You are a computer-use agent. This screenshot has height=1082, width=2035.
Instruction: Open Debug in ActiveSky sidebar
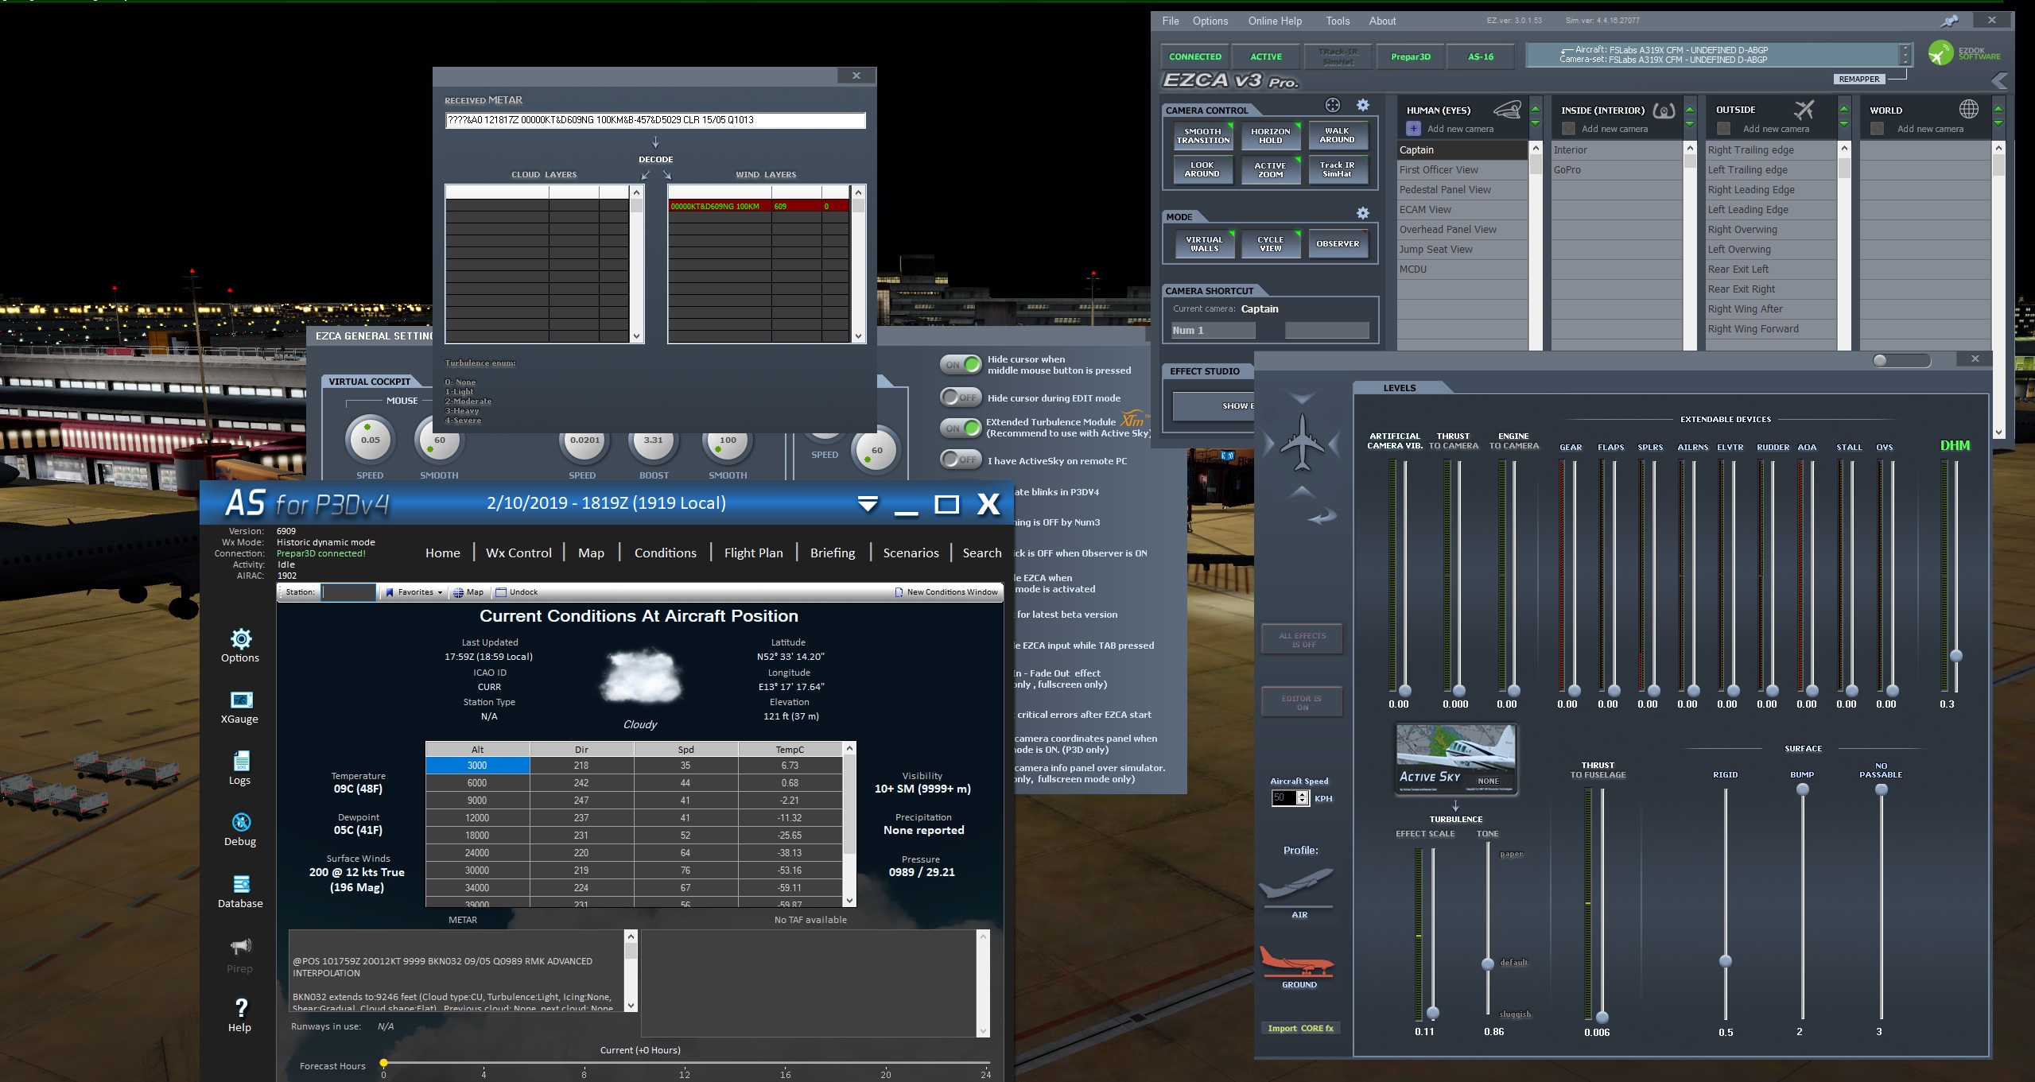[x=241, y=822]
